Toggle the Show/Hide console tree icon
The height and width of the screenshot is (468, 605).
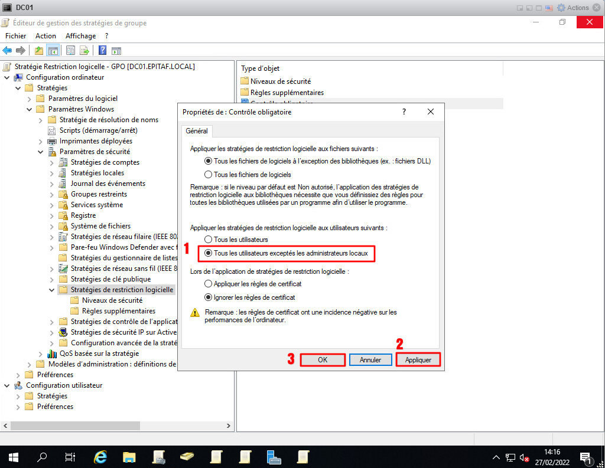coord(53,50)
